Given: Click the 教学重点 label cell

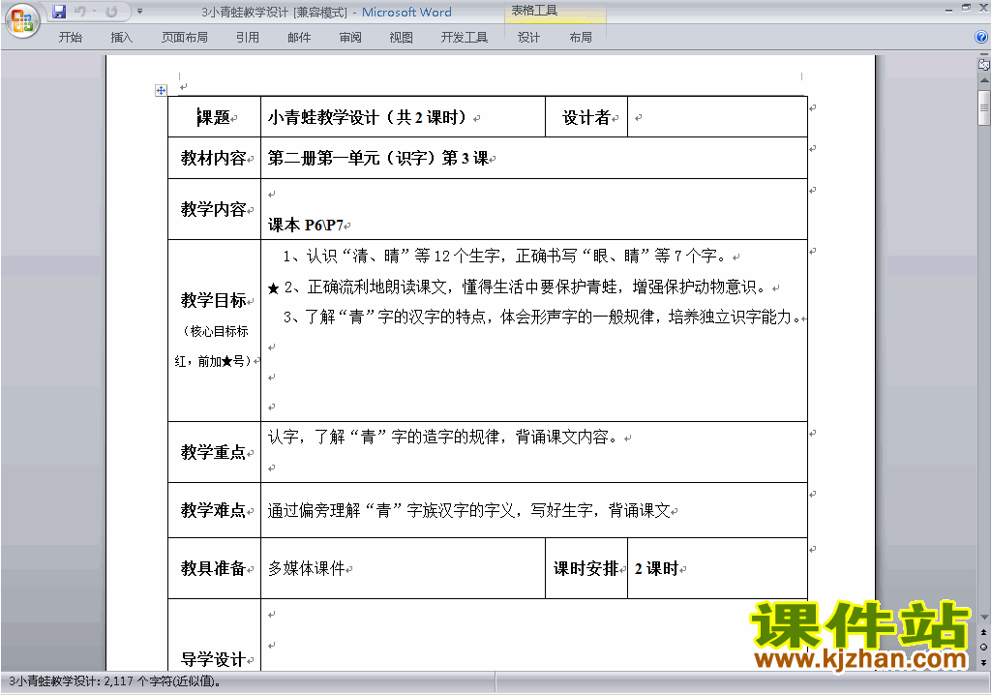Looking at the screenshot, I should tap(214, 451).
